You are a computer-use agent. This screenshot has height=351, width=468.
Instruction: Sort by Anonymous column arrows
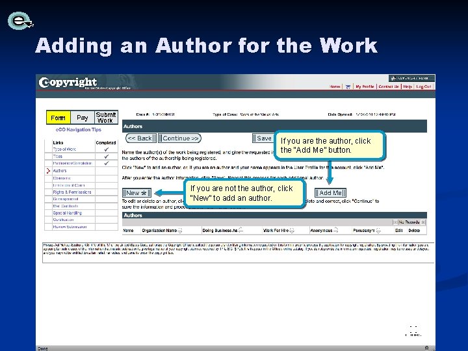[x=336, y=230]
